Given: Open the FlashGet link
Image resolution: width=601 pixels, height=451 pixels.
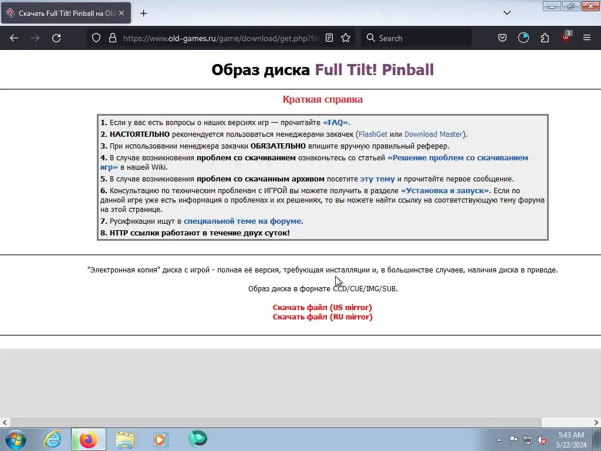Looking at the screenshot, I should click(x=373, y=134).
